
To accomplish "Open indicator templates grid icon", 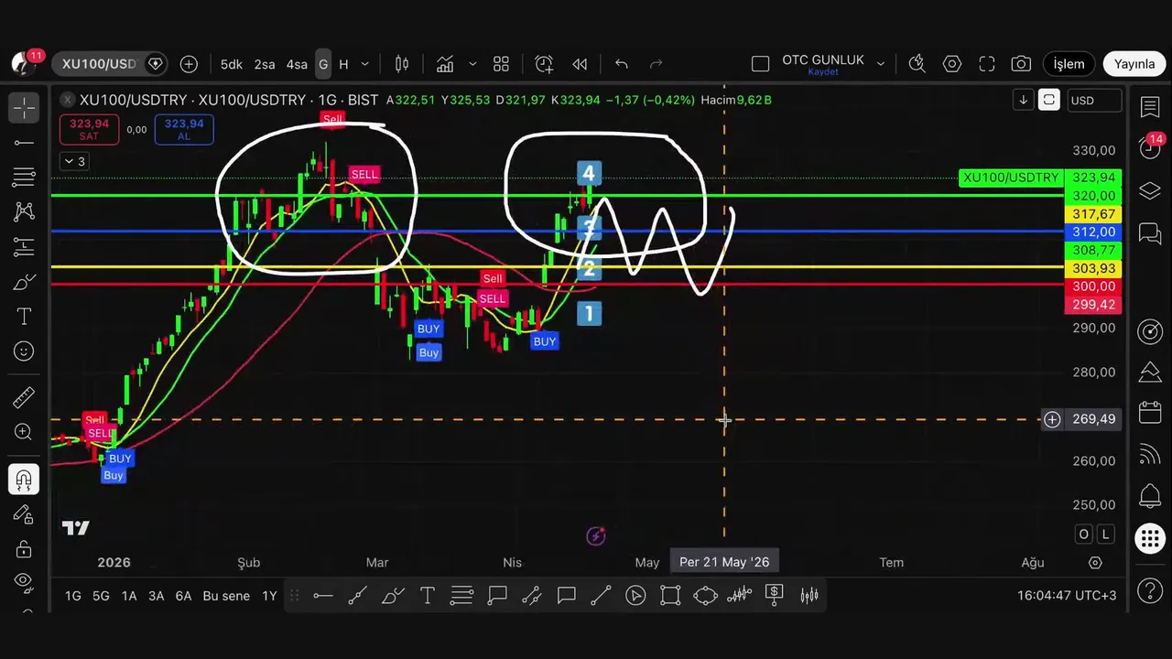I will point(501,64).
